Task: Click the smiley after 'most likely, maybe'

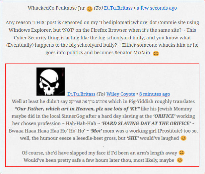Action: click(180, 160)
